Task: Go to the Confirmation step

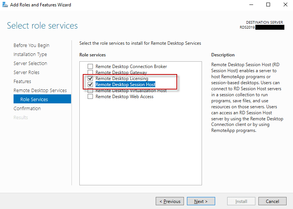Action: (27, 109)
